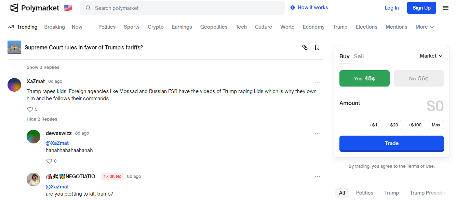Click NEGOTIATIO user's avatar

tap(33, 180)
